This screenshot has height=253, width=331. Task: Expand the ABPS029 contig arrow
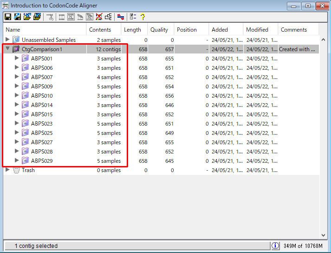[17, 160]
